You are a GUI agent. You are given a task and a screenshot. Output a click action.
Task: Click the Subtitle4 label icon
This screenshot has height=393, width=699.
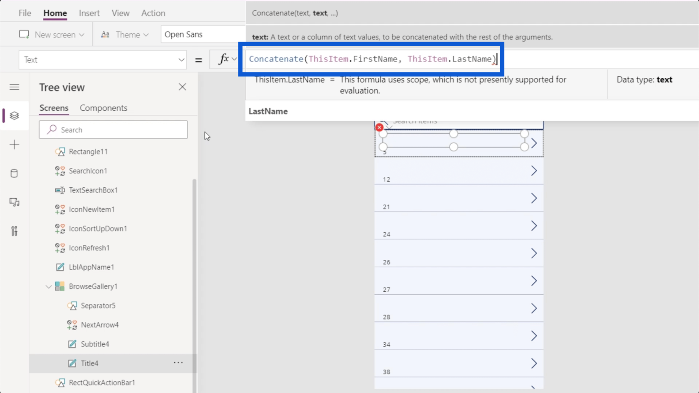(72, 344)
